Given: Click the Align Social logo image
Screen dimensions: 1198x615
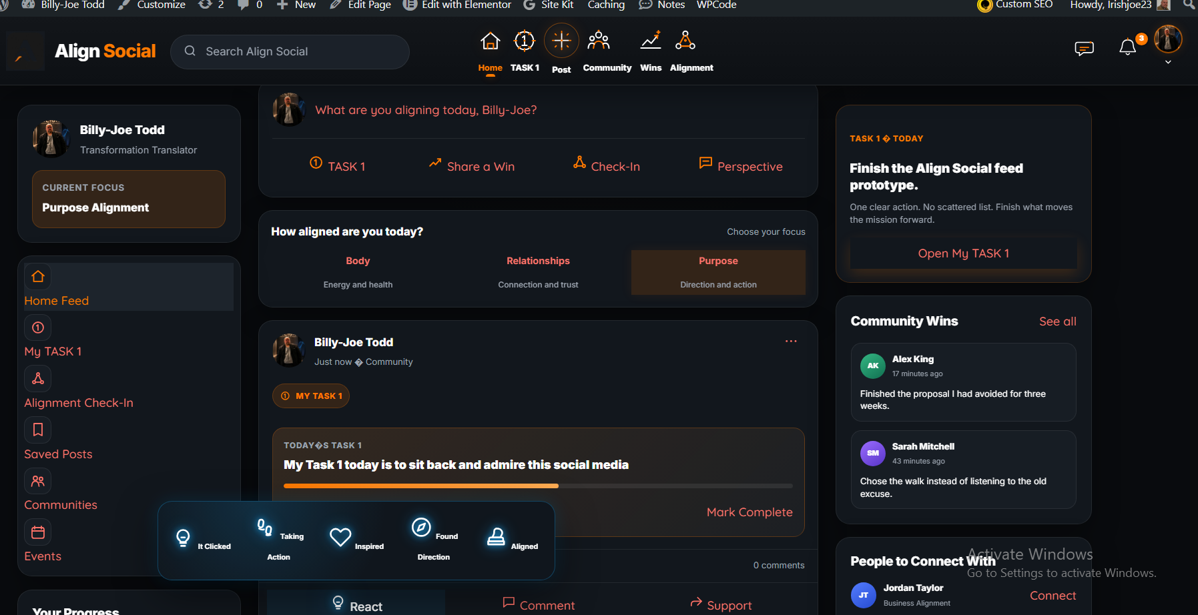Looking at the screenshot, I should [25, 51].
